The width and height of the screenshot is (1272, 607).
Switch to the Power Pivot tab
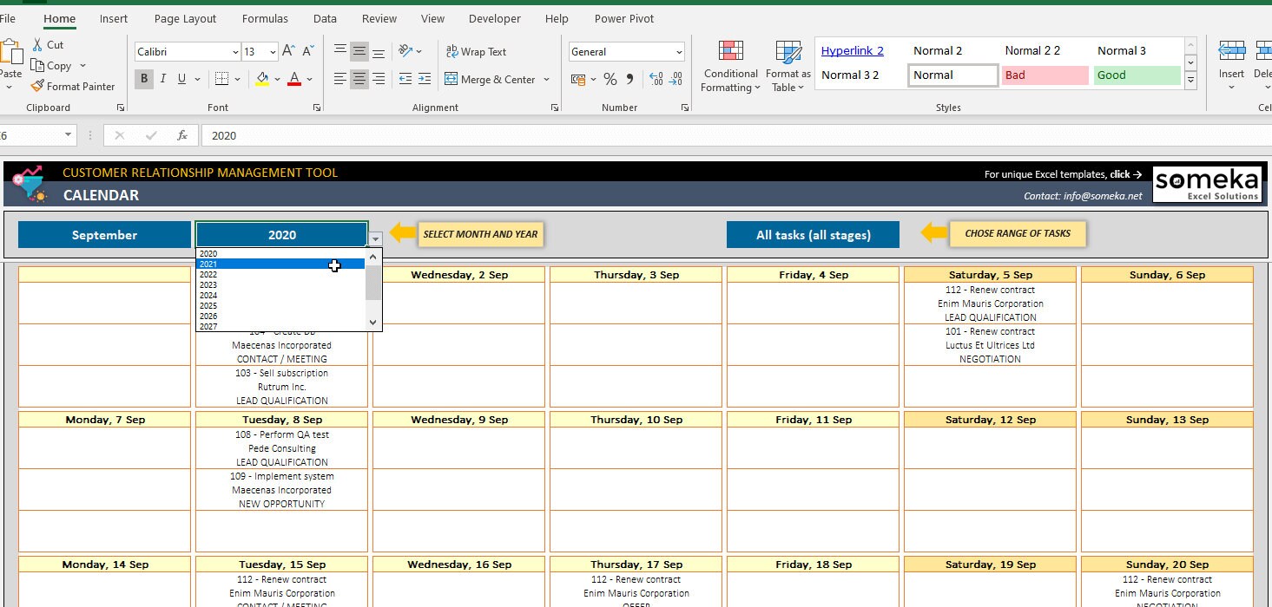(623, 17)
